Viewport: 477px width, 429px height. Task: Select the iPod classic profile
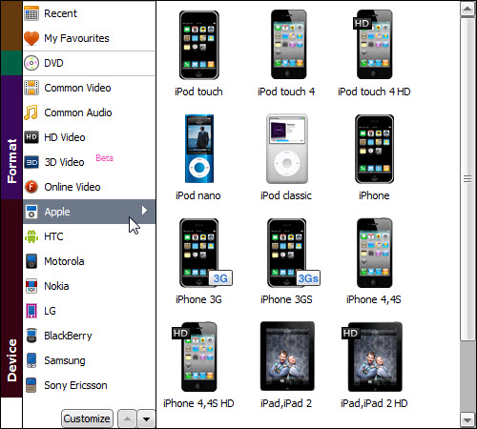286,157
